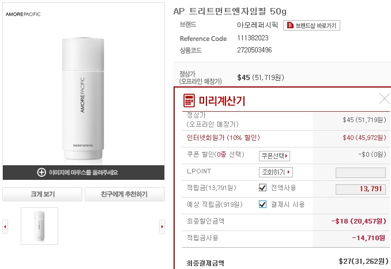391x269 pixels.
Task: Click the 아모레퍼시픽 brand name text
Action: click(257, 25)
